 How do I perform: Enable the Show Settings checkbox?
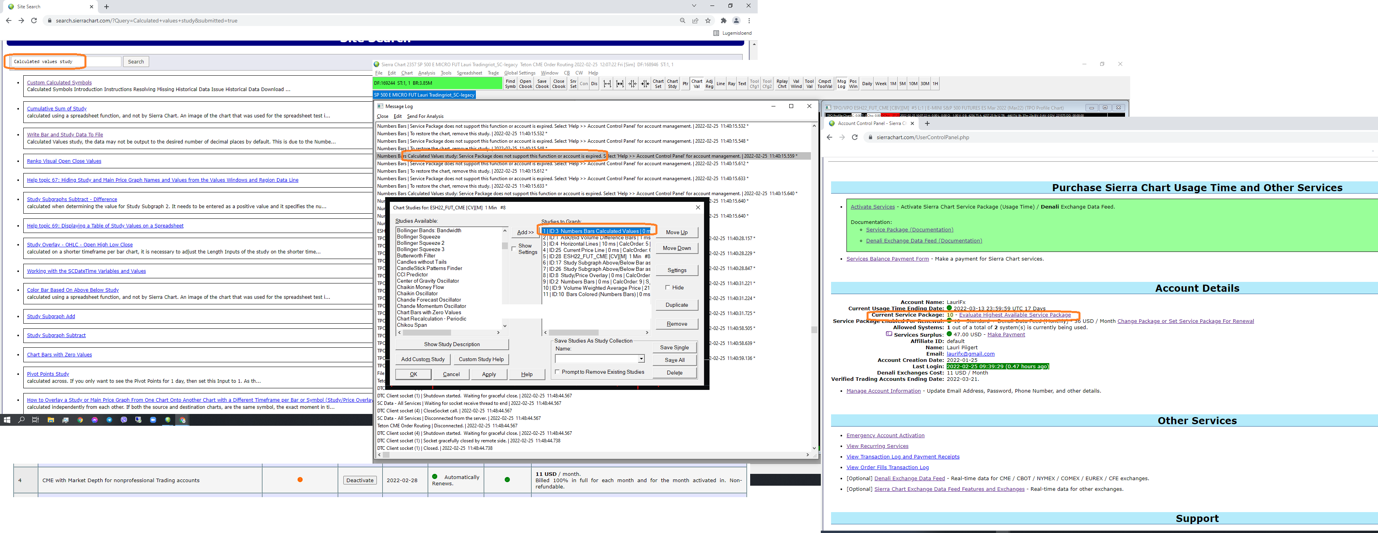pyautogui.click(x=514, y=249)
